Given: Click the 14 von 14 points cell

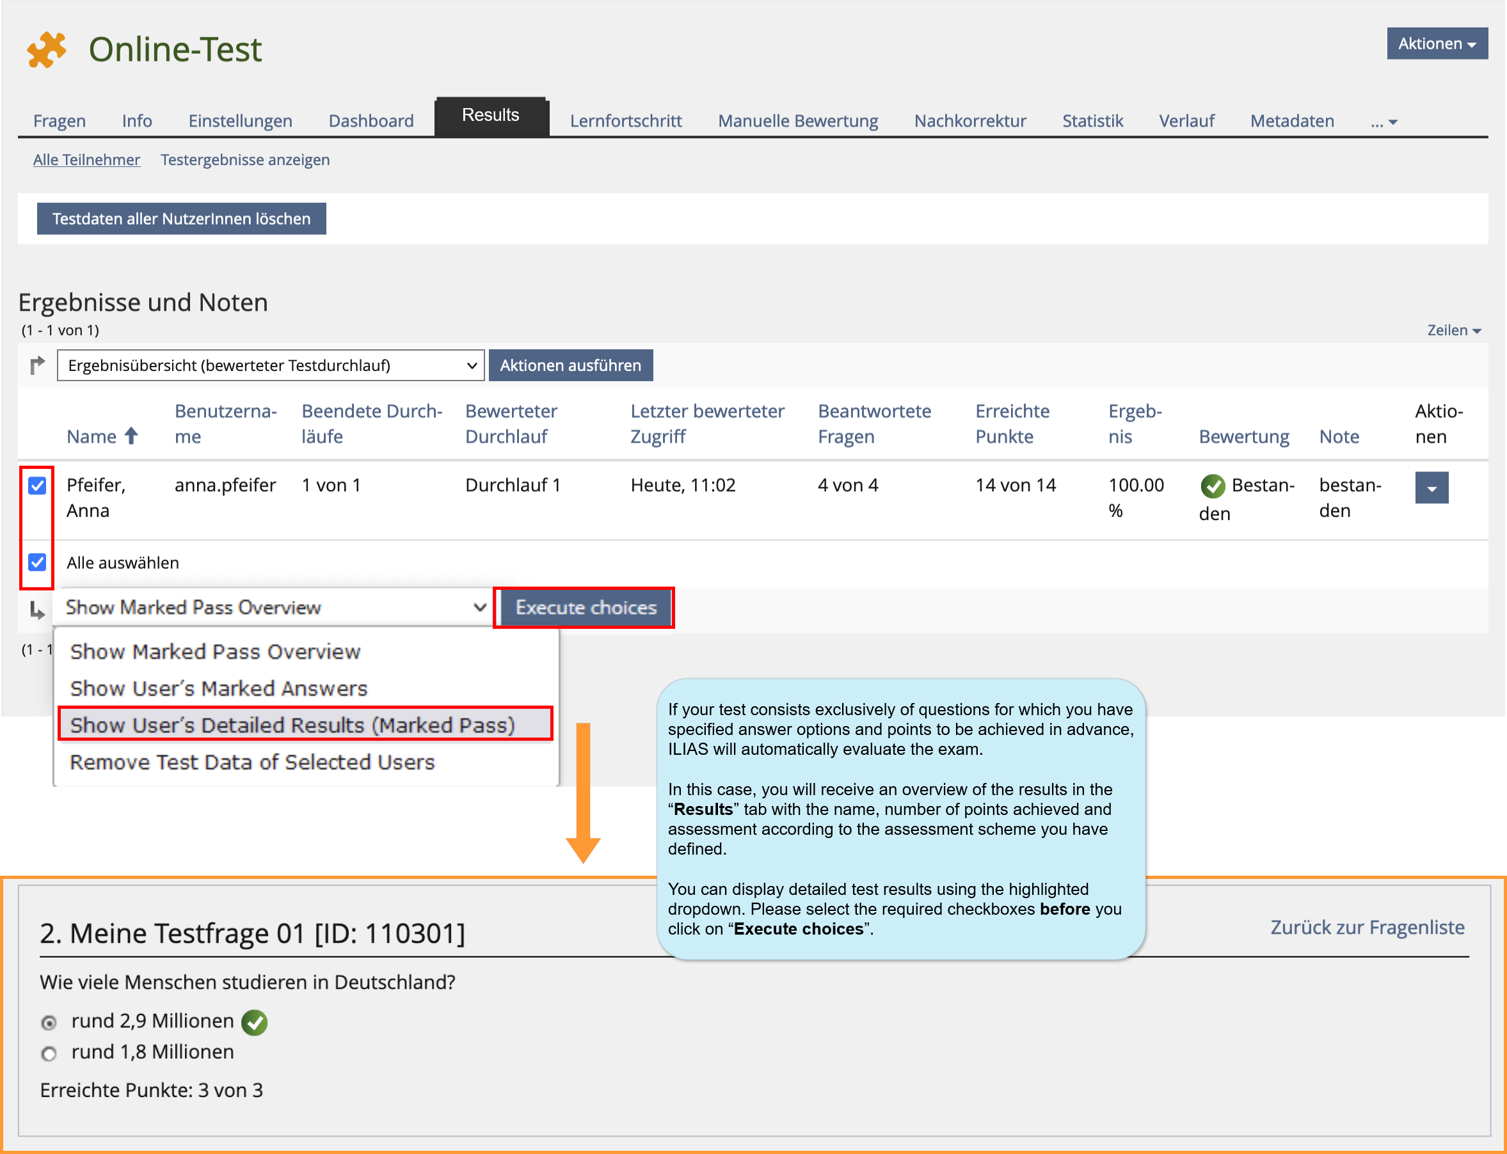Looking at the screenshot, I should (x=1016, y=486).
